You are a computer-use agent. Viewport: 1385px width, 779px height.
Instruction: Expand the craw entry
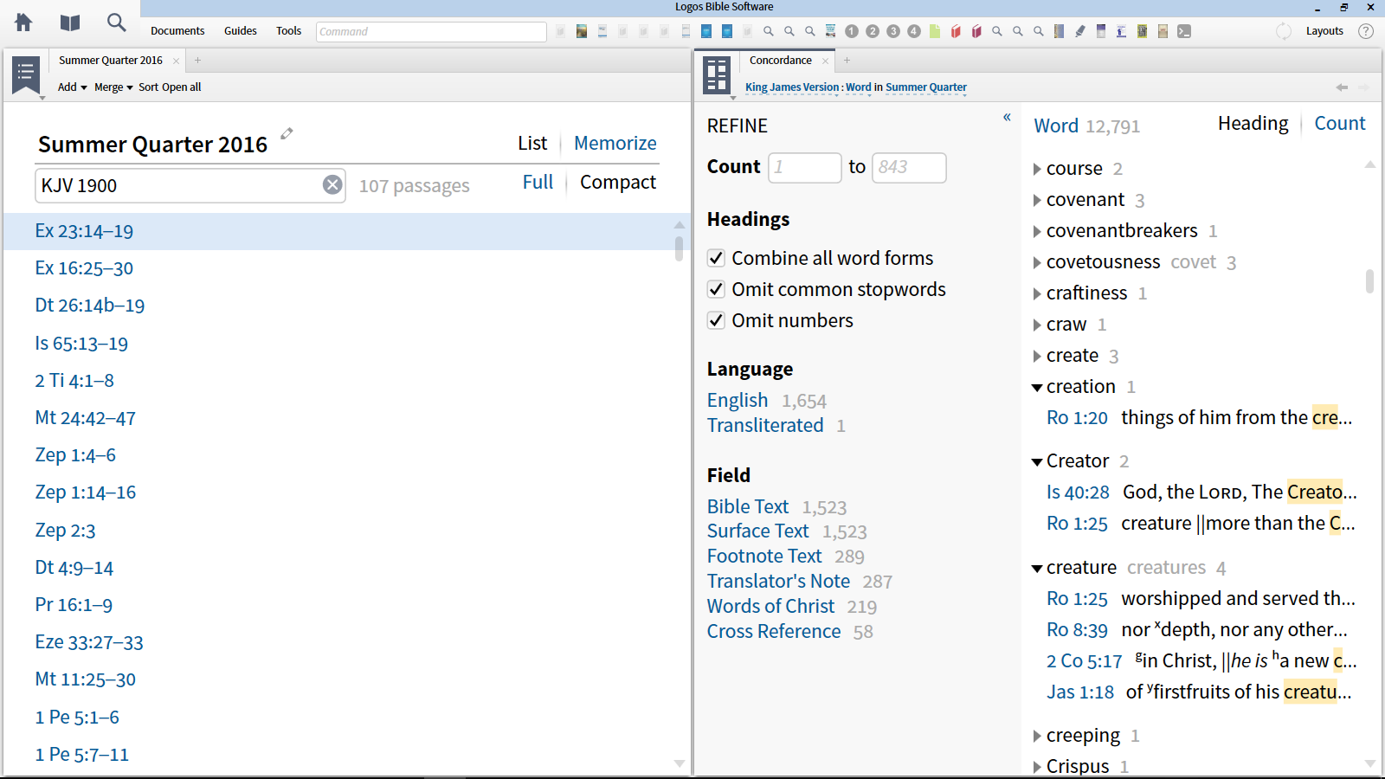pyautogui.click(x=1037, y=325)
